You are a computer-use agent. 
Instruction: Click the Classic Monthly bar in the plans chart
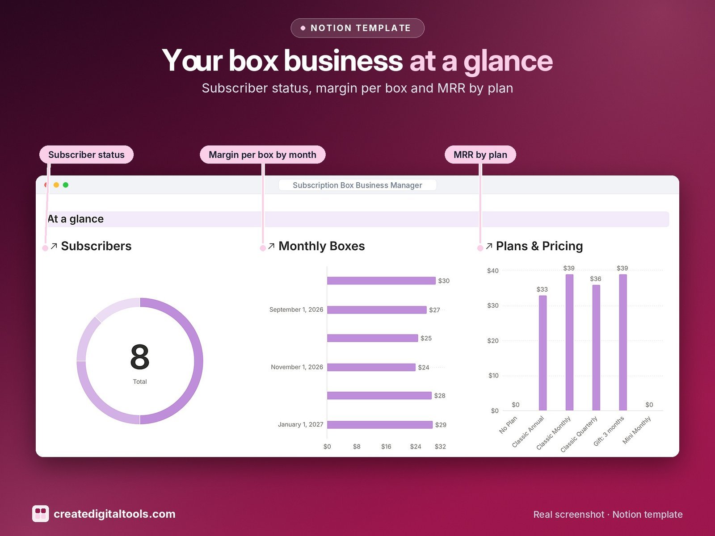point(569,342)
